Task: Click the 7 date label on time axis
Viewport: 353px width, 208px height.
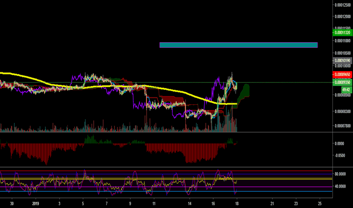Action: 106,204
